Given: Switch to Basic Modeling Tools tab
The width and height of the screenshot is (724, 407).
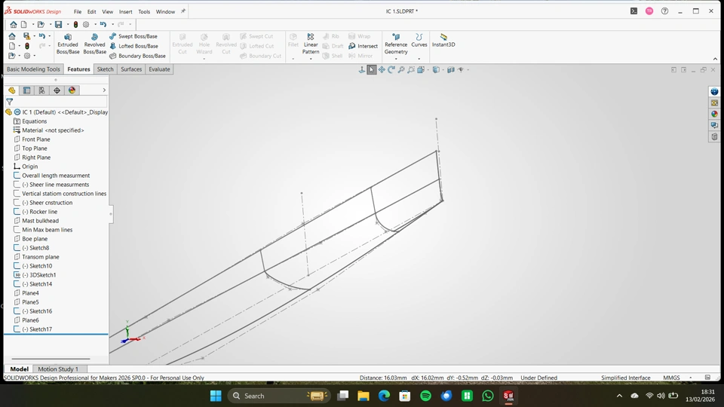Looking at the screenshot, I should [x=33, y=69].
